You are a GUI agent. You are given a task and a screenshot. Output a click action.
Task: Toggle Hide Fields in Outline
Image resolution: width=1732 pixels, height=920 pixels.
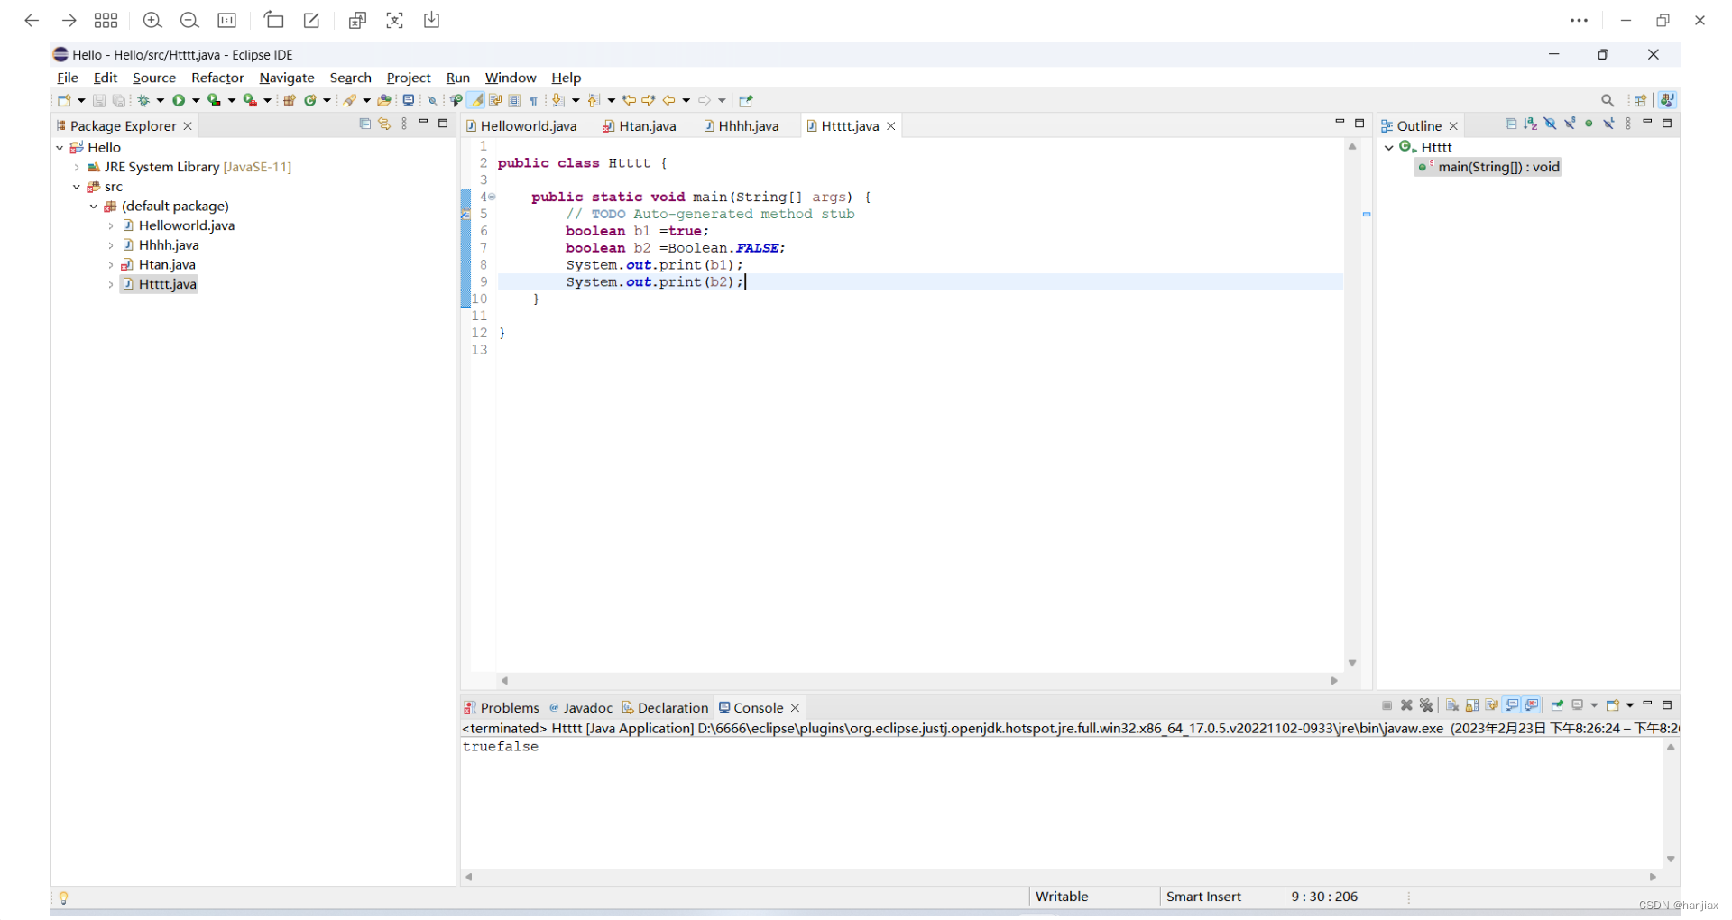click(1550, 124)
